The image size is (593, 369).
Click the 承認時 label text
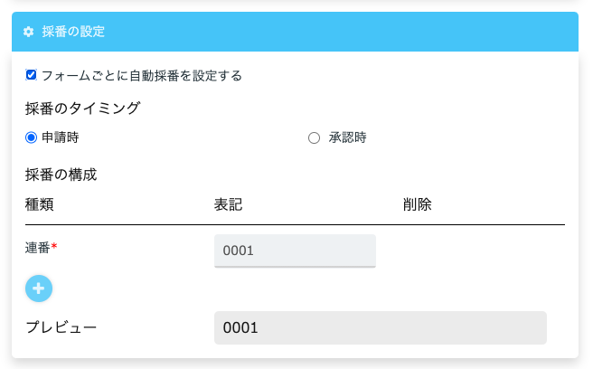[x=347, y=138]
